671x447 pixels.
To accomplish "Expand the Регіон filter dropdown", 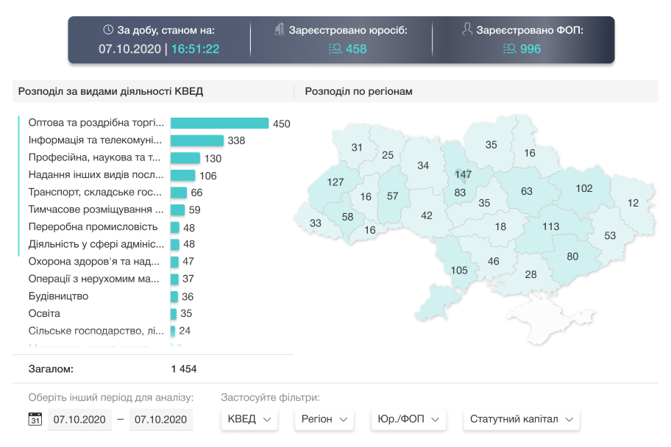I will [x=324, y=419].
